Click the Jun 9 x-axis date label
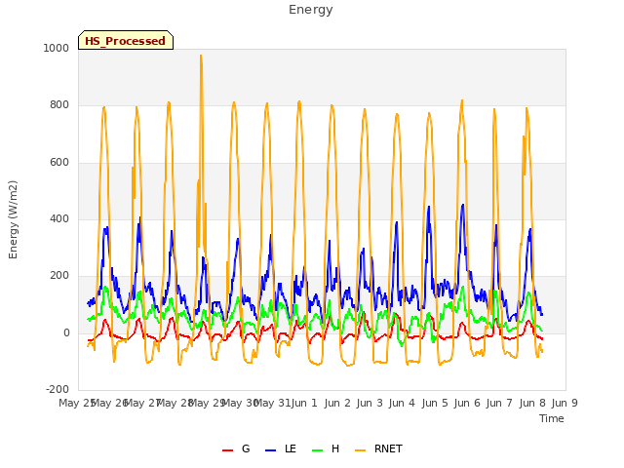Image resolution: width=624 pixels, height=468 pixels. click(x=565, y=403)
